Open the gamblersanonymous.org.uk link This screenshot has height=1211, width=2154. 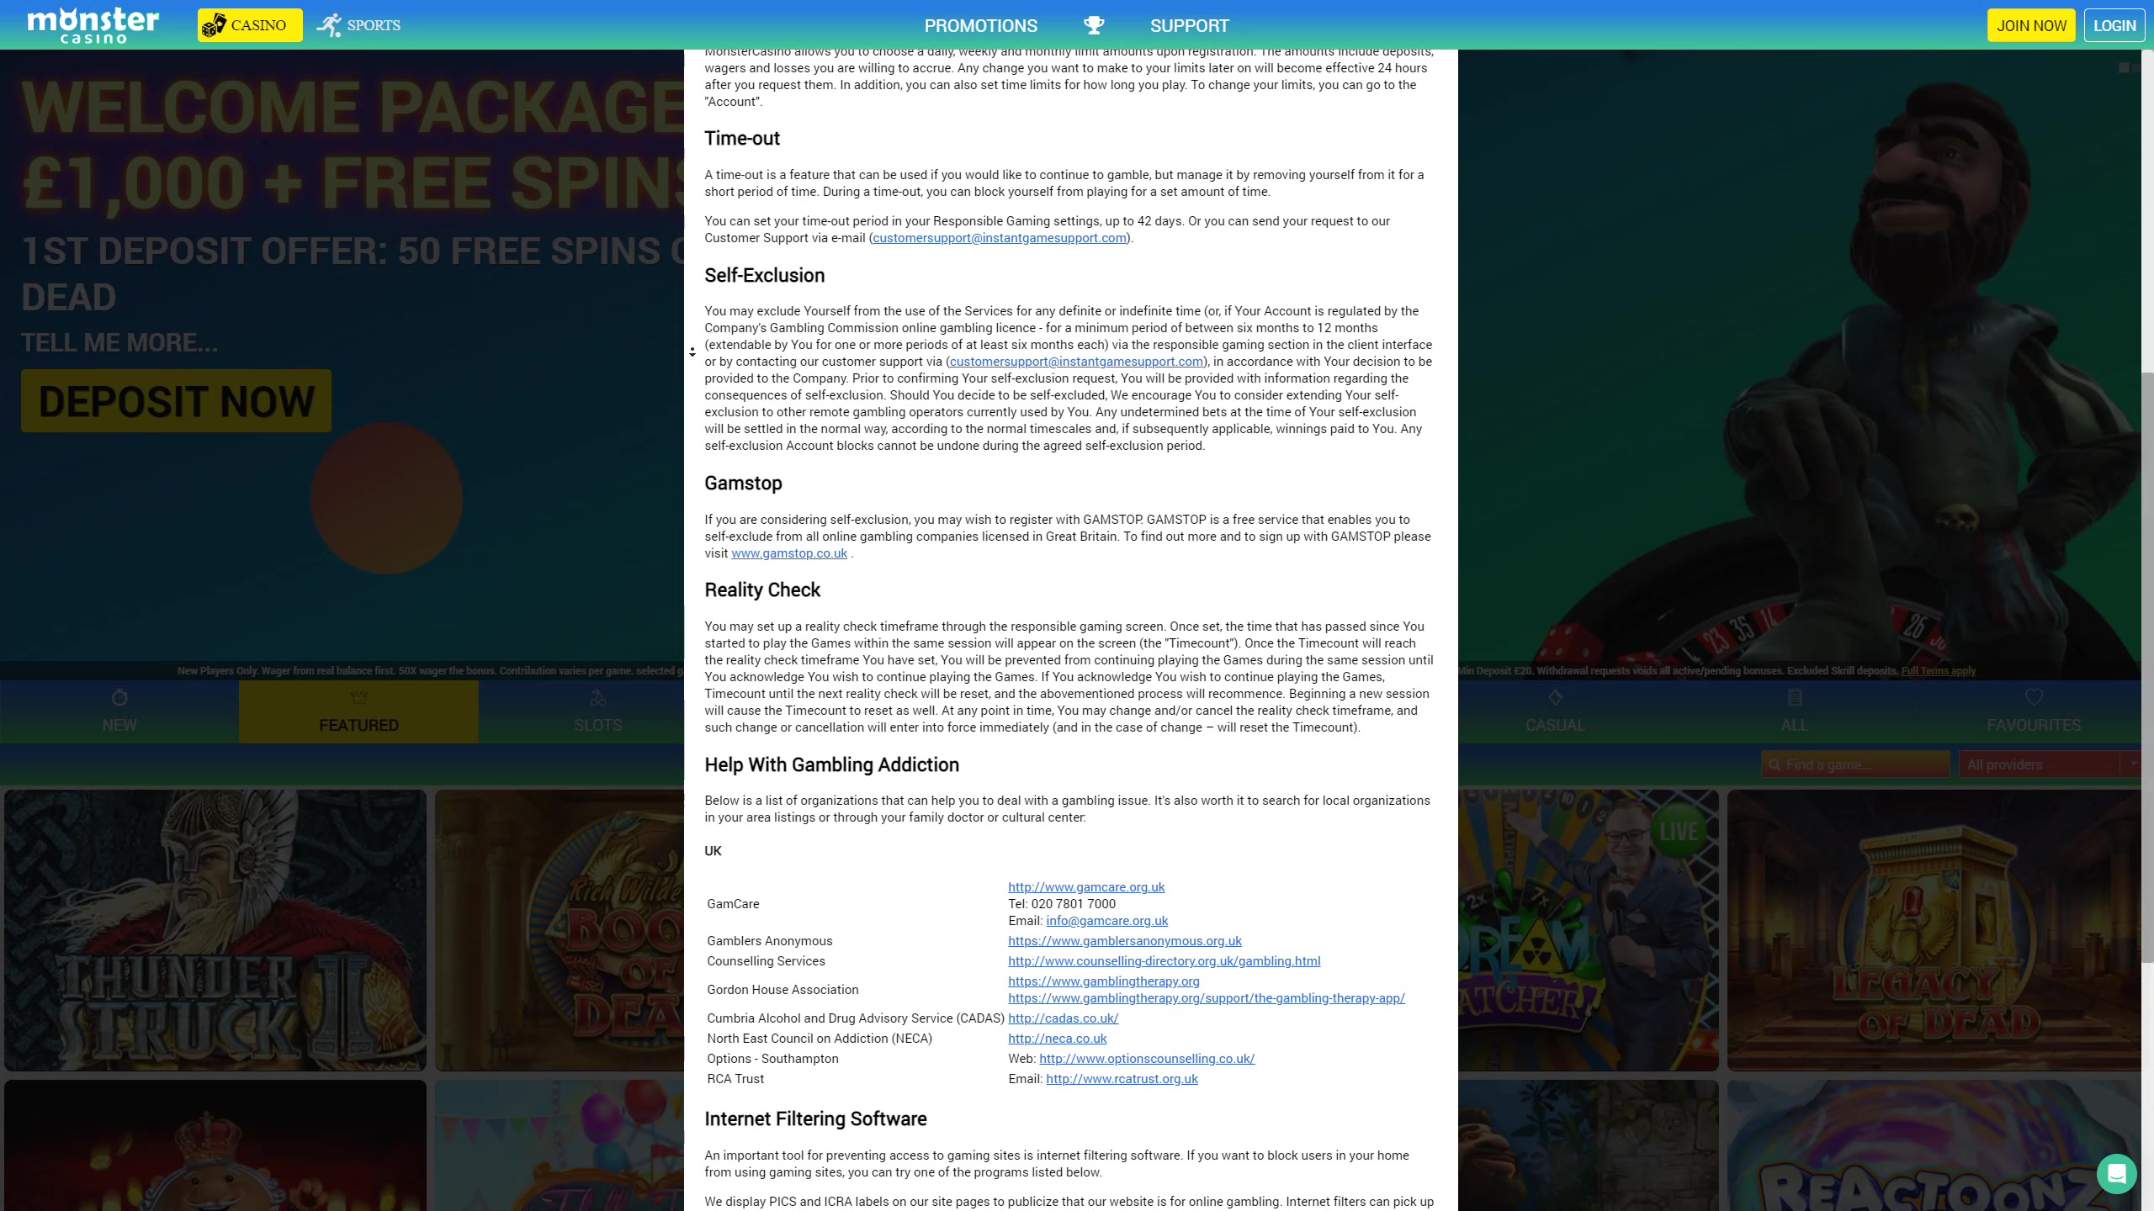point(1124,941)
